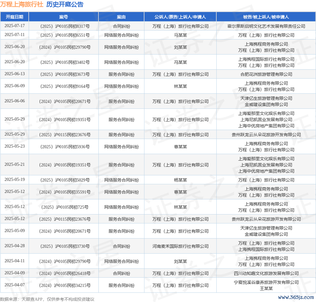
Task: Click case number (2024)沪0105民初26418号
Action: point(65,273)
